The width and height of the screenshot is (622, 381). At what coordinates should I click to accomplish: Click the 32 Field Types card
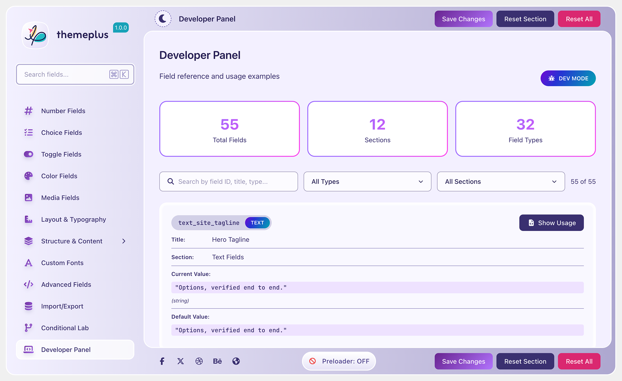pyautogui.click(x=525, y=129)
